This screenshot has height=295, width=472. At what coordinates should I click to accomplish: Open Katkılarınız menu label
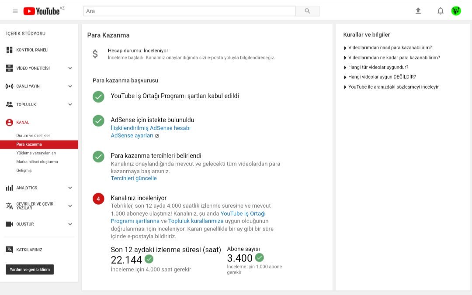tap(29, 250)
